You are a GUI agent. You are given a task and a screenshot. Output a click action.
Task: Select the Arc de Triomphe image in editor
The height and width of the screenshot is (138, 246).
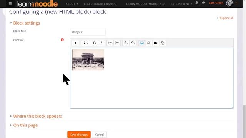88,60
